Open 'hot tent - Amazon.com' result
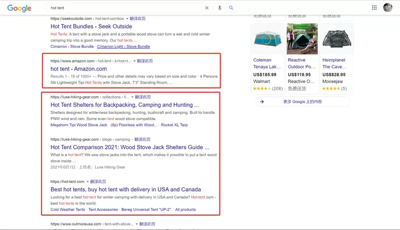This screenshot has width=400, height=230. [78, 69]
